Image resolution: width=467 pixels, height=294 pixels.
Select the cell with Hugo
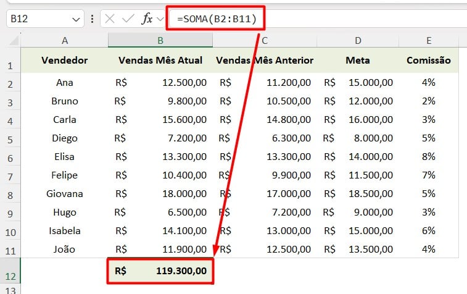click(x=65, y=212)
